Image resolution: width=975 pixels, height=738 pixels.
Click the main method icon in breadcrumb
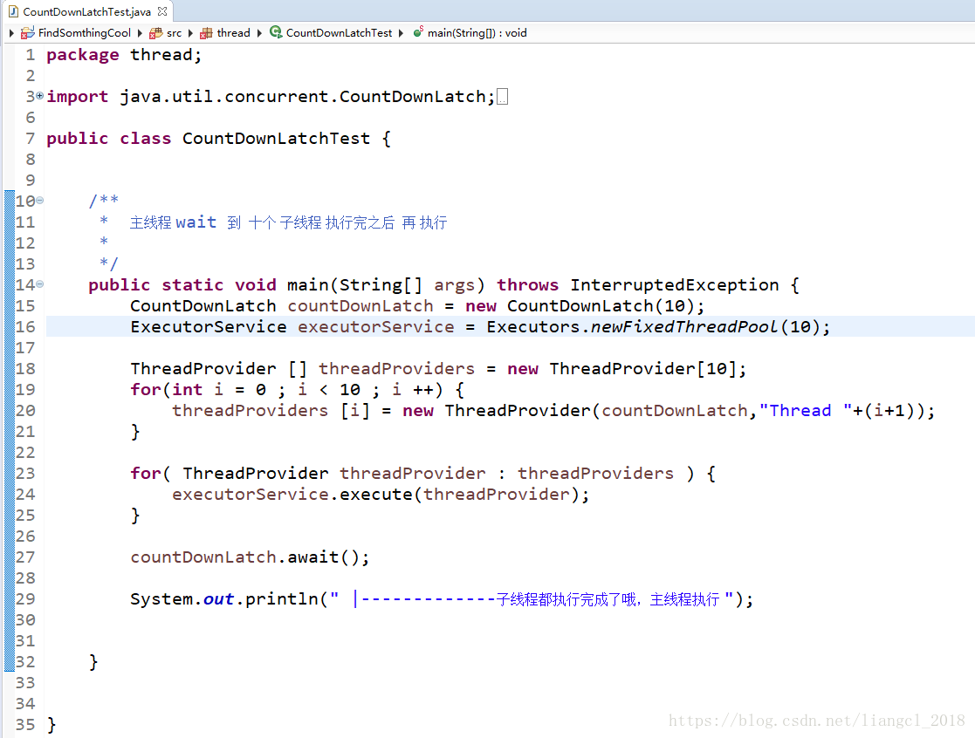[x=418, y=31]
